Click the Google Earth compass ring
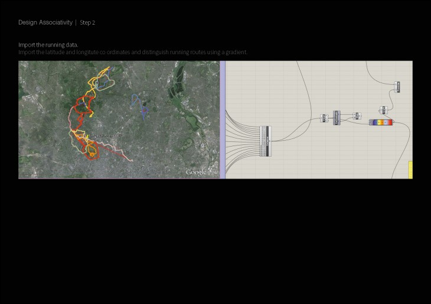Screen dimensions: 431x304 pos(213,68)
